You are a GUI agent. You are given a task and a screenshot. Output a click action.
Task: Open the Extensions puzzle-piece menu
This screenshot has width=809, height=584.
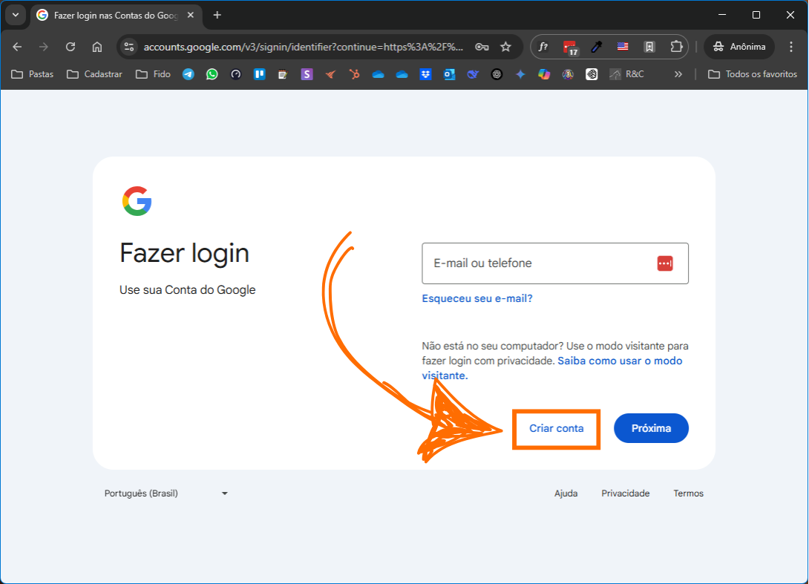tap(676, 47)
